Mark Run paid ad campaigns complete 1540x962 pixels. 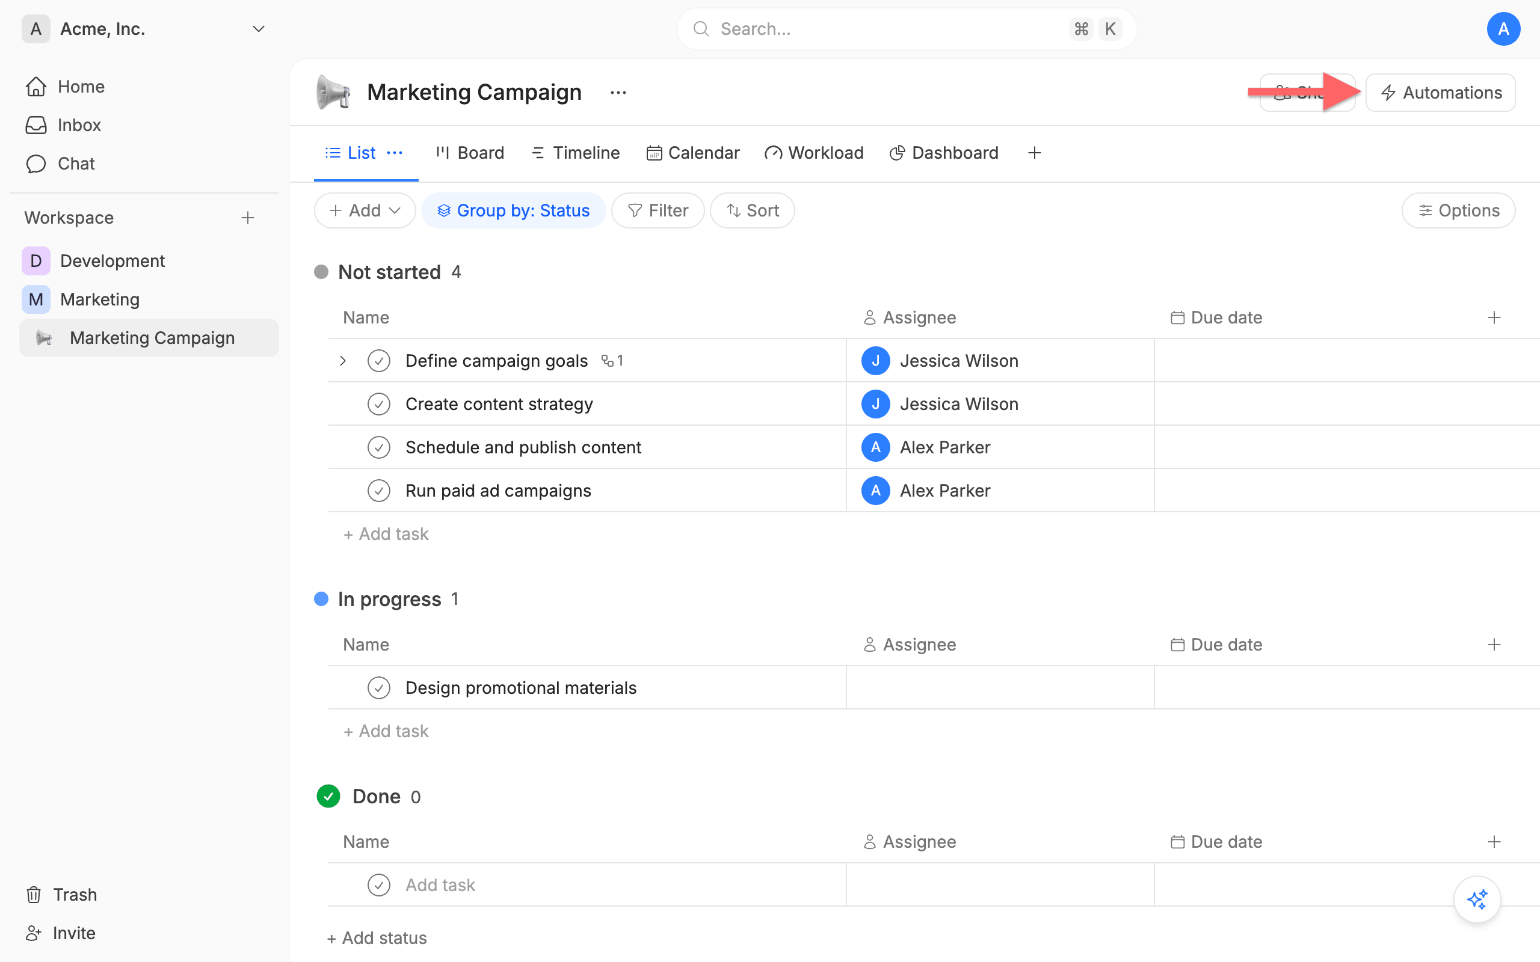pos(378,491)
